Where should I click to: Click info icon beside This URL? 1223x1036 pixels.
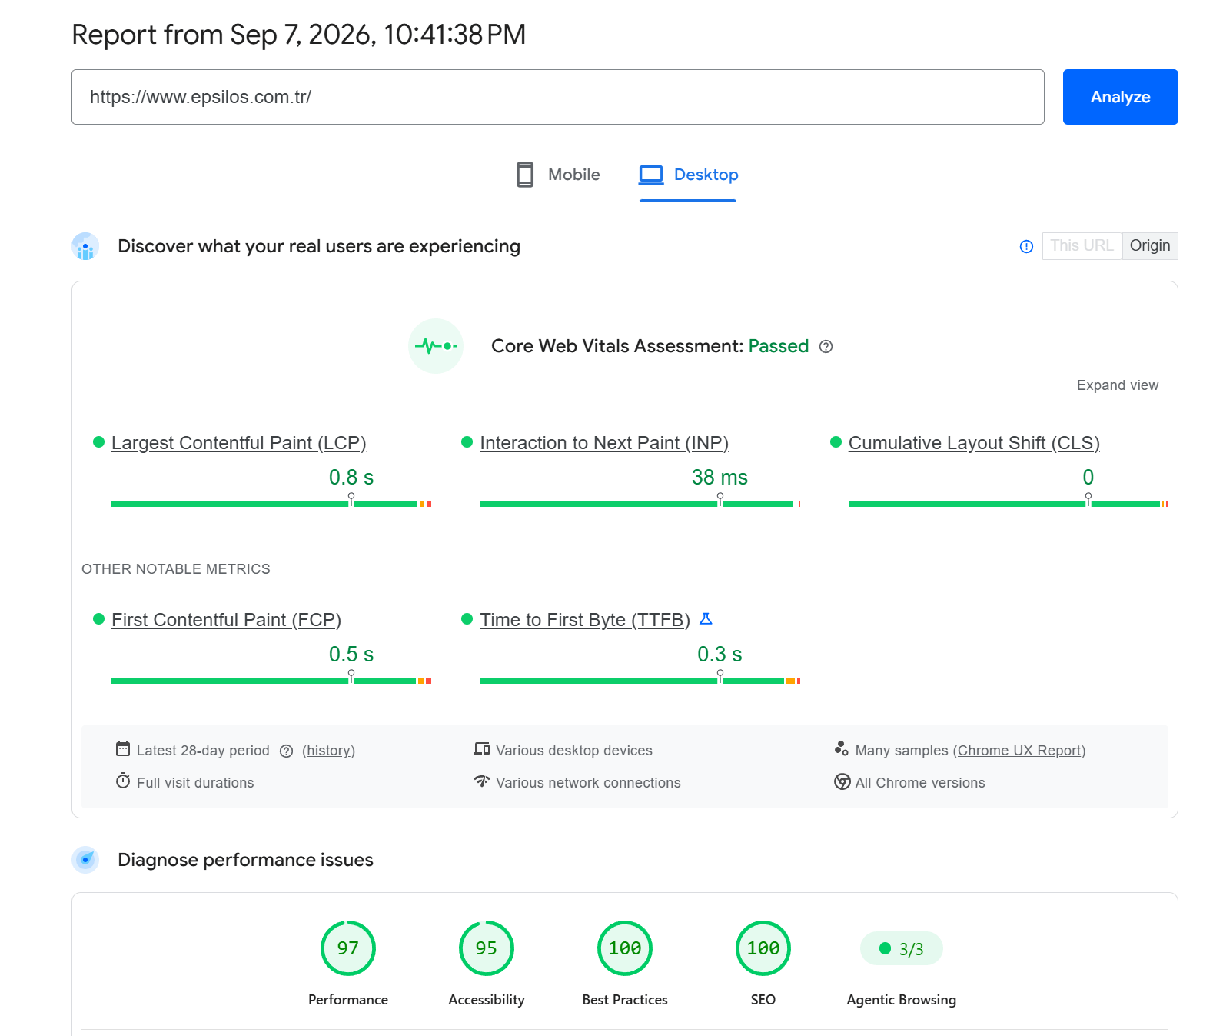1026,246
